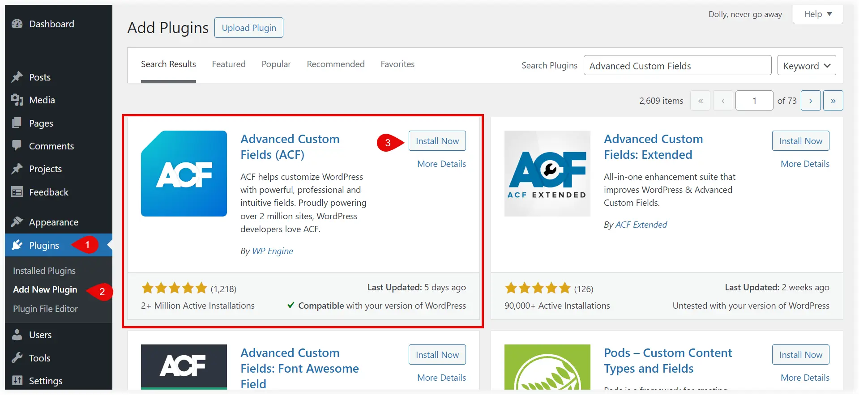Expand the Help panel
Screen dimensions: 859x395
818,14
